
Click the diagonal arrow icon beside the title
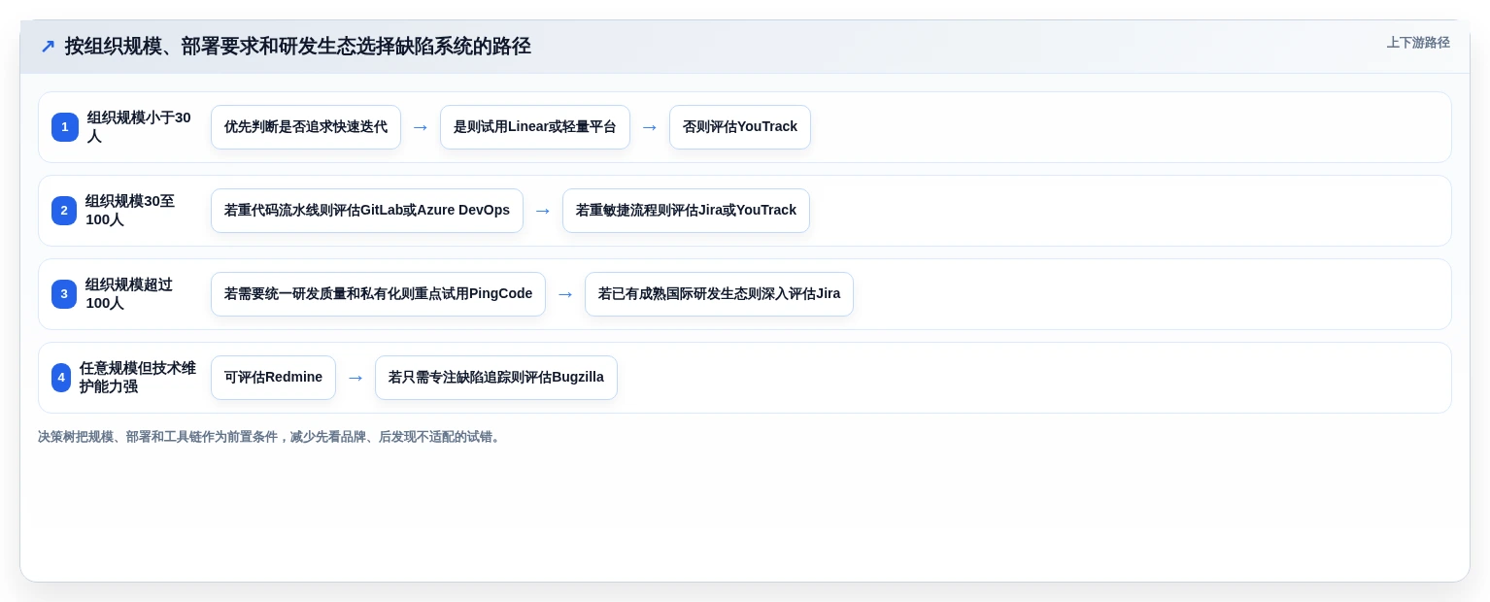pos(48,47)
